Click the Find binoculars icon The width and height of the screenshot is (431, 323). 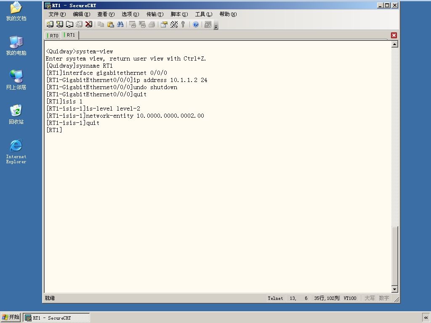click(x=120, y=24)
